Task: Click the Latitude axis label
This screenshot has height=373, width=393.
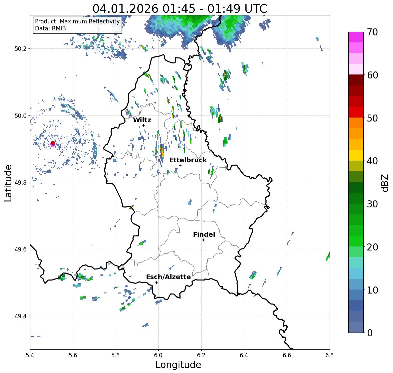Action: coord(8,183)
